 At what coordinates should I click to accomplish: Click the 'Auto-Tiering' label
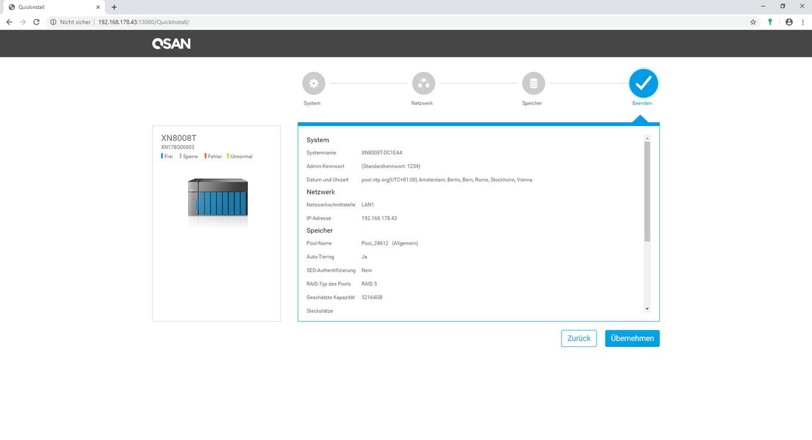click(320, 257)
